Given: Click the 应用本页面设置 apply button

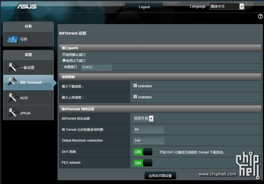Looking at the screenshot, I should pos(160,176).
